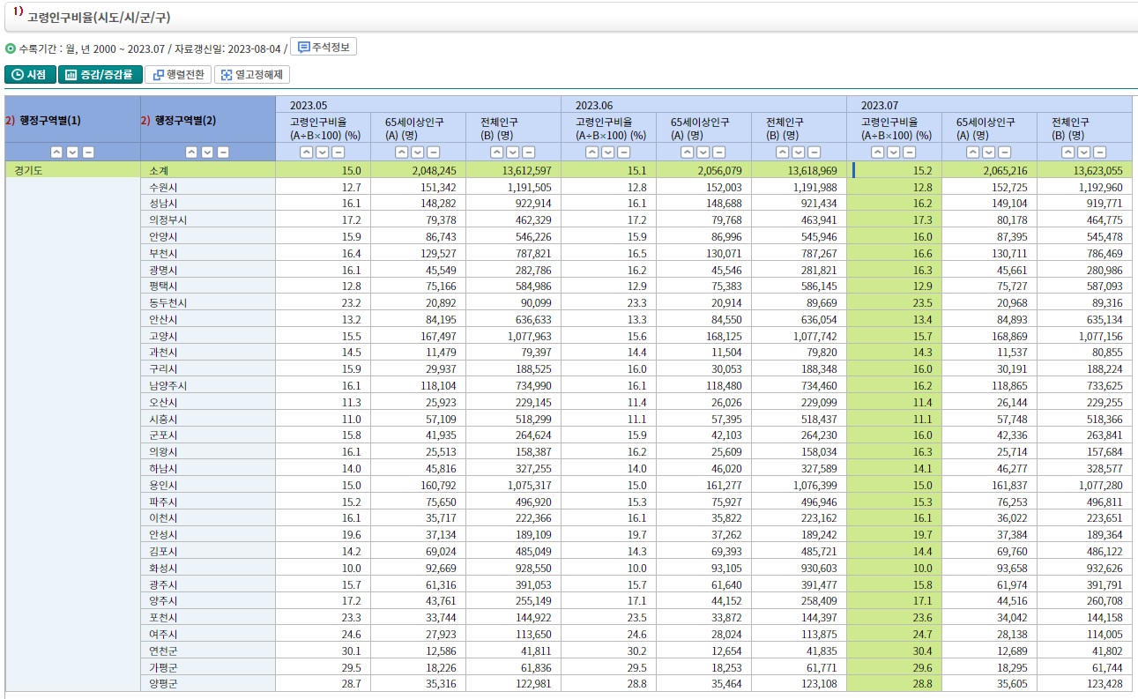This screenshot has height=699, width=1138.
Task: Reset sort on 2023.07 고령인구비율 column
Action: point(910,152)
